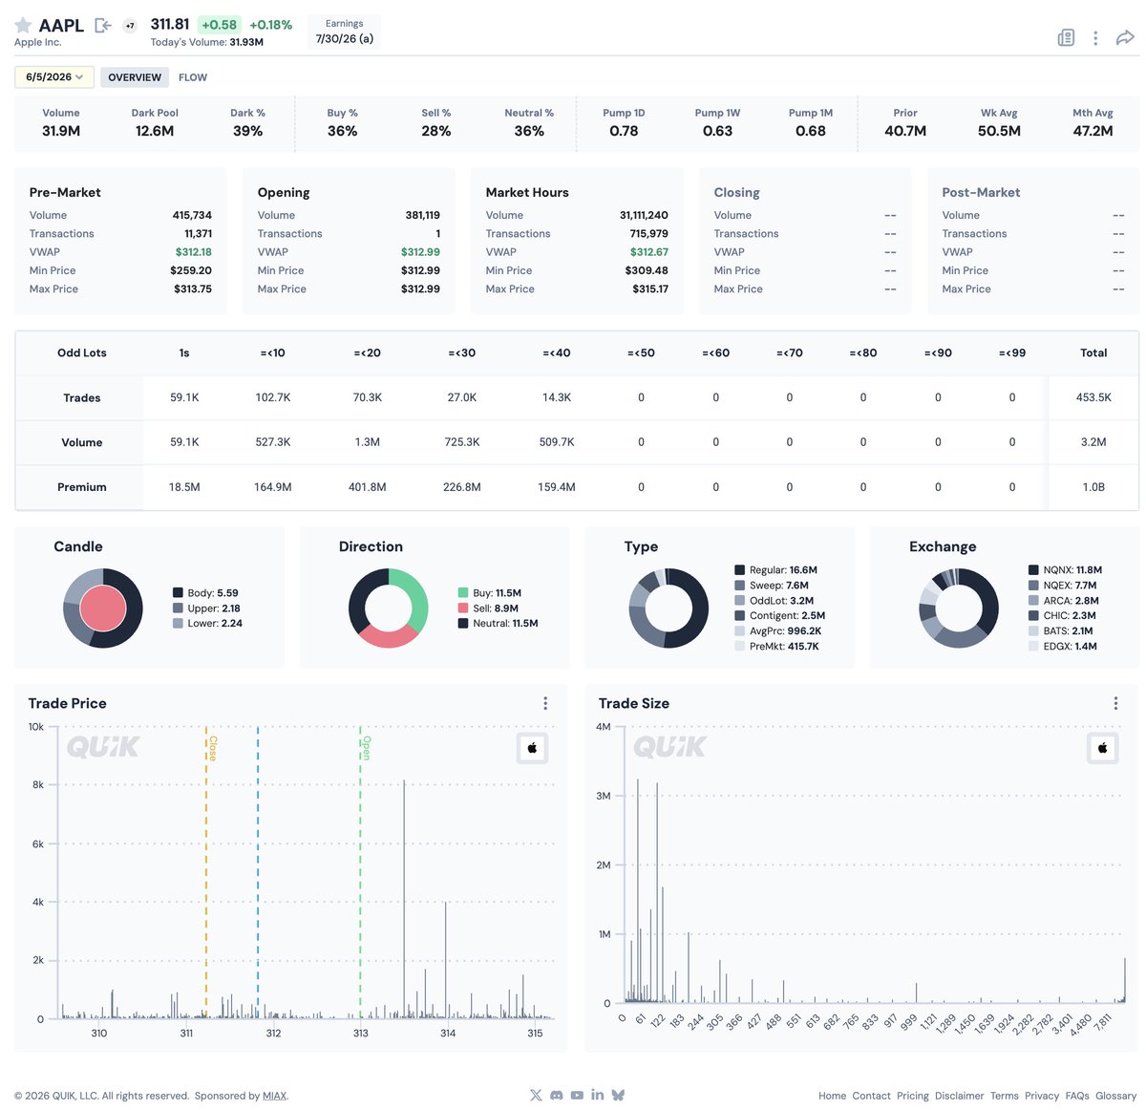The height and width of the screenshot is (1110, 1146).
Task: Click the Trade Price panel title
Action: (67, 703)
